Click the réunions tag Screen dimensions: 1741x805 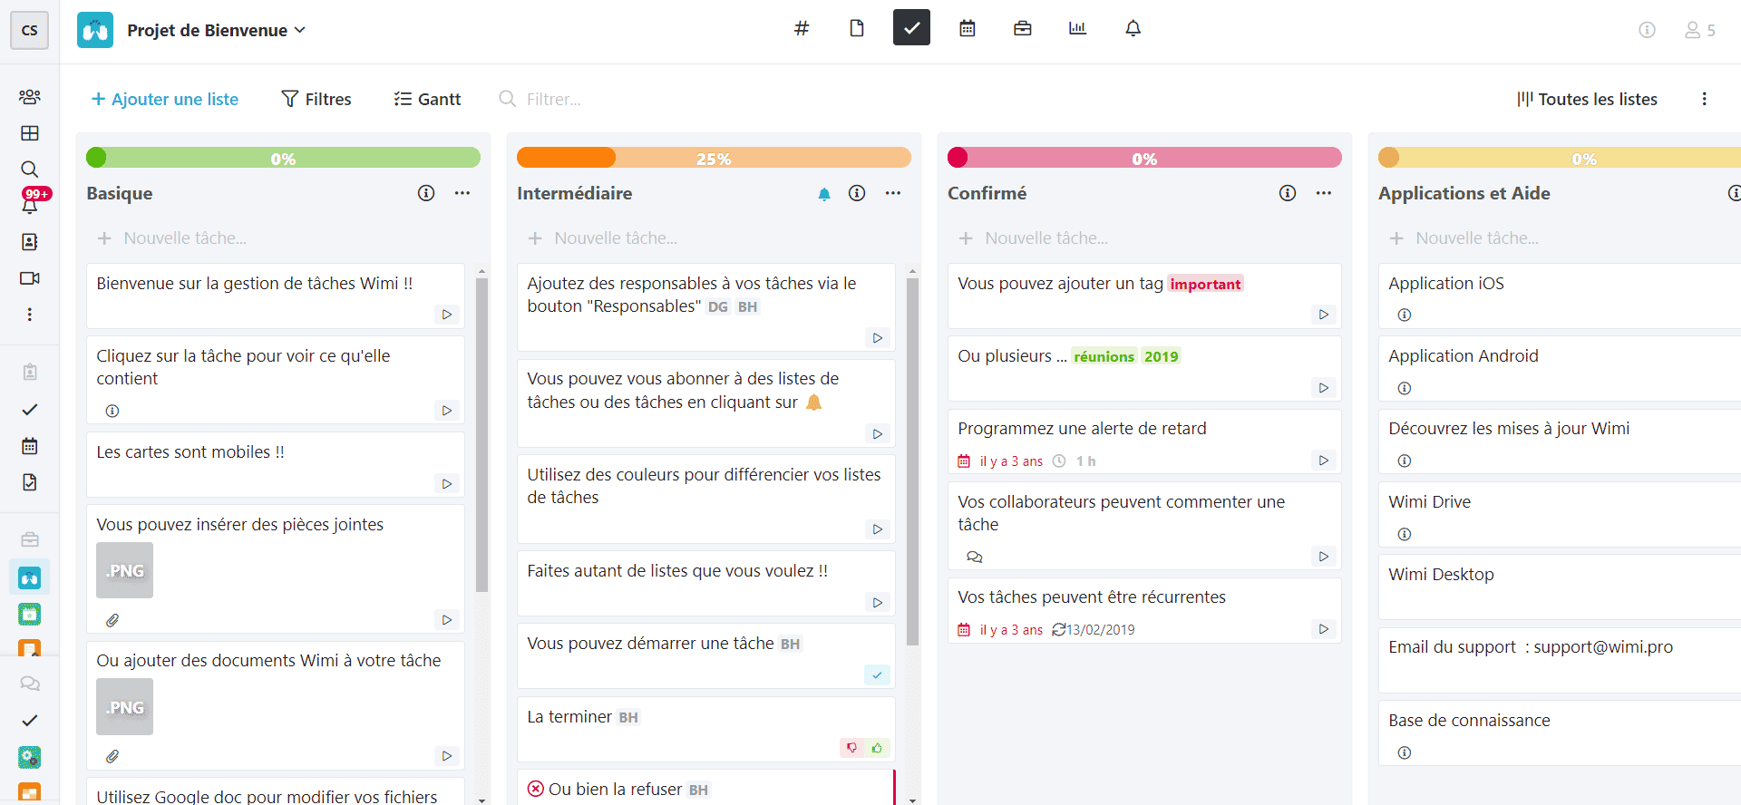coord(1104,356)
